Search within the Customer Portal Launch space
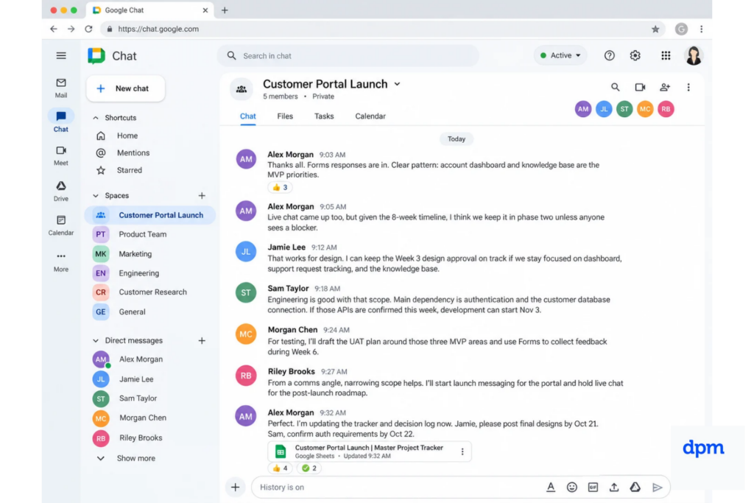 pos(615,87)
